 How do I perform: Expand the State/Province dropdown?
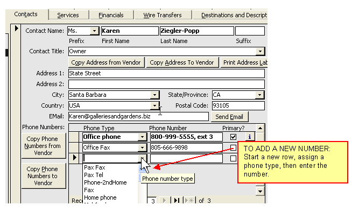260,95
